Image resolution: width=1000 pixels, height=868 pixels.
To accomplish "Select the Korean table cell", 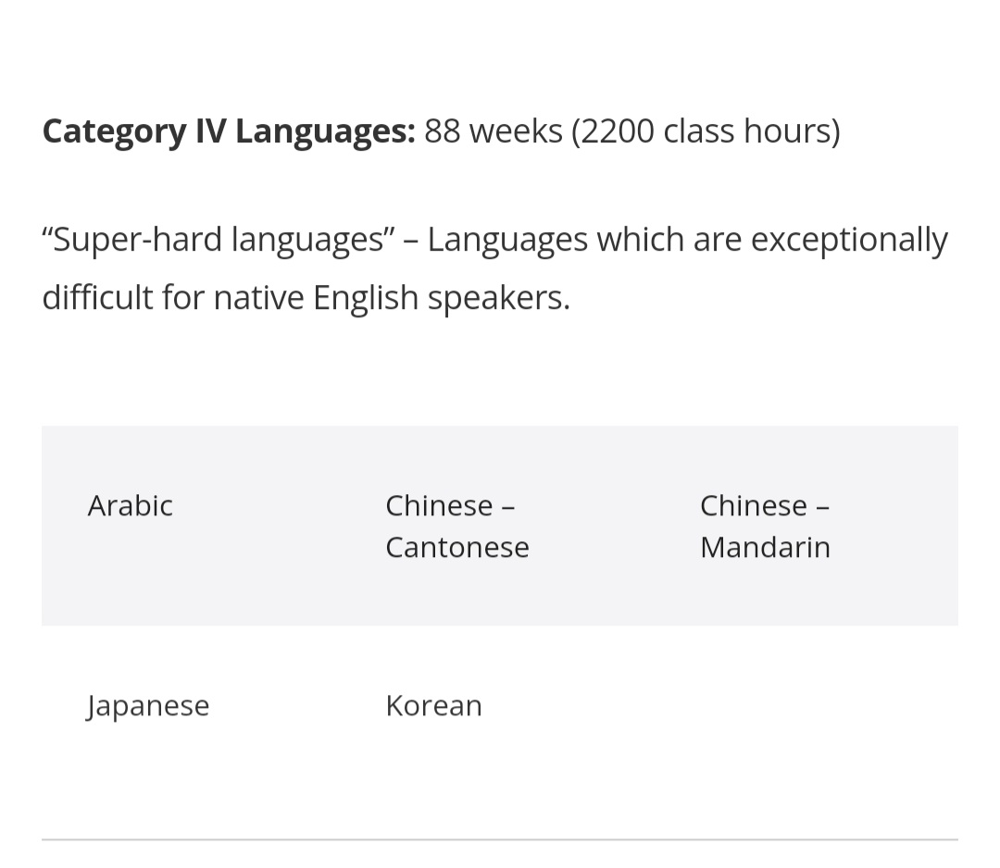I will tap(433, 706).
